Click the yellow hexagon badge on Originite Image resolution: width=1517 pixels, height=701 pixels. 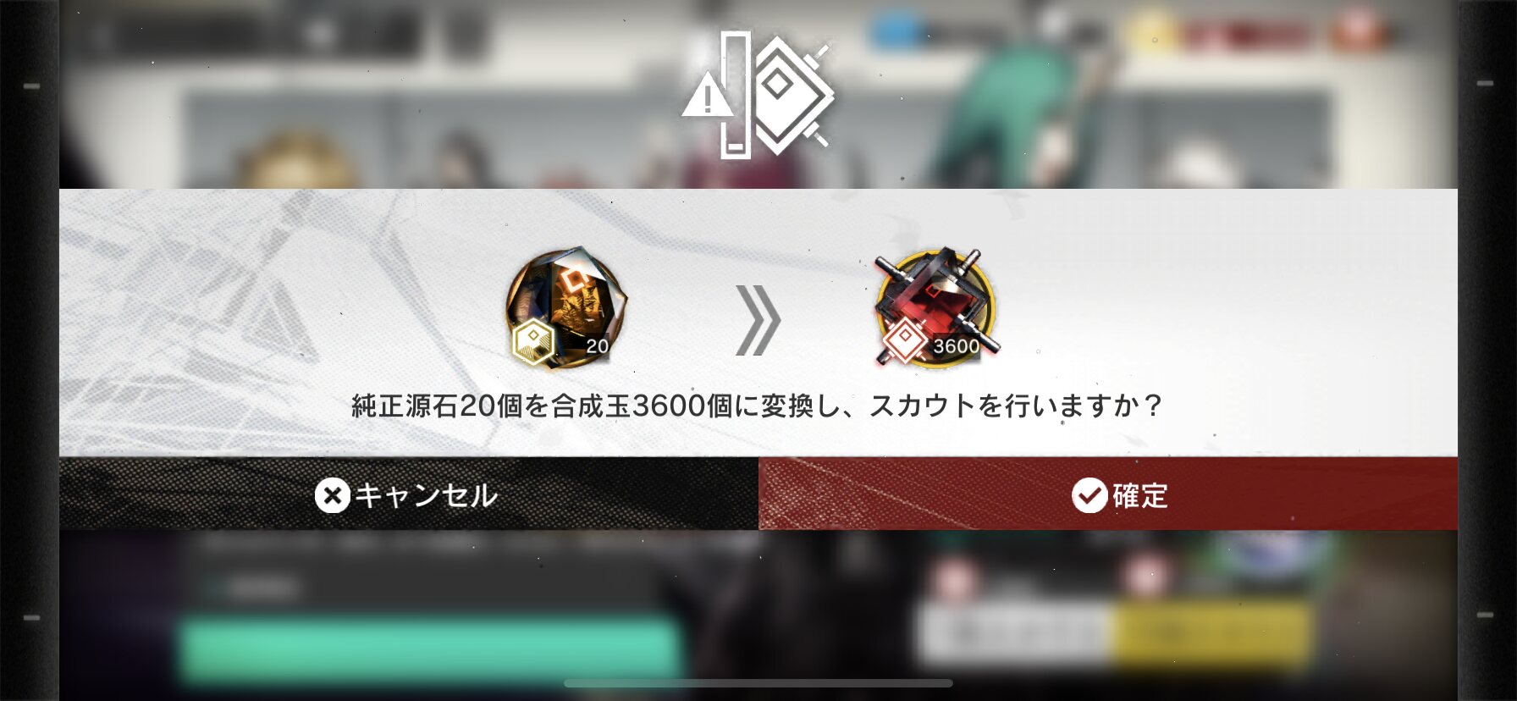(x=533, y=341)
